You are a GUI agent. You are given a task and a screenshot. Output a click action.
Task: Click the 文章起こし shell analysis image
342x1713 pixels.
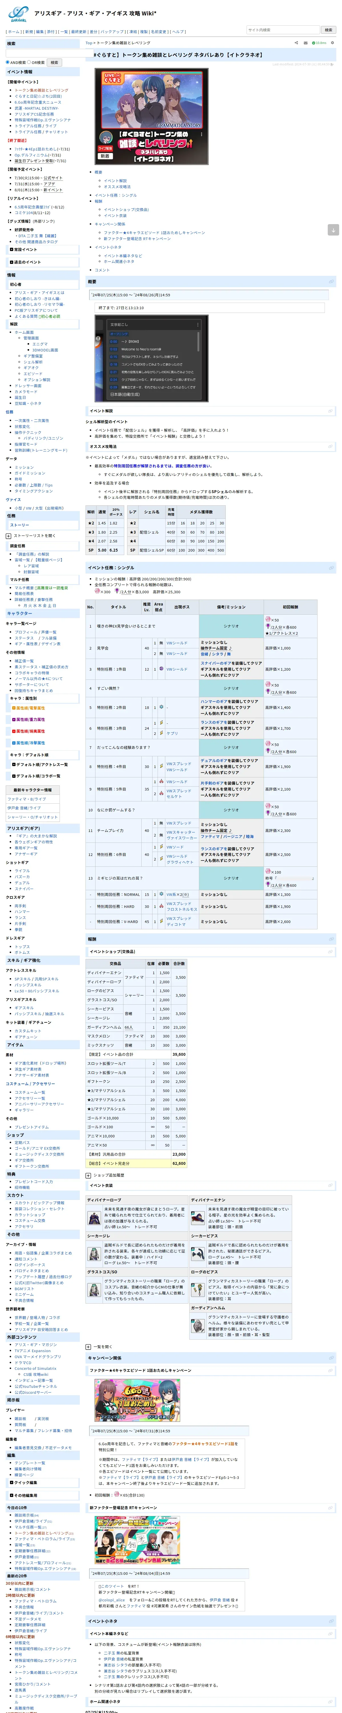(x=151, y=358)
